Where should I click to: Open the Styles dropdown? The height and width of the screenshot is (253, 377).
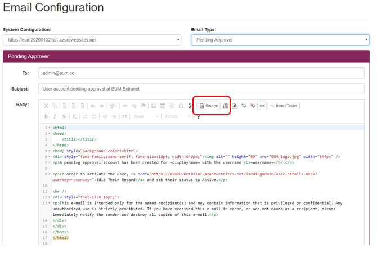tap(146, 116)
